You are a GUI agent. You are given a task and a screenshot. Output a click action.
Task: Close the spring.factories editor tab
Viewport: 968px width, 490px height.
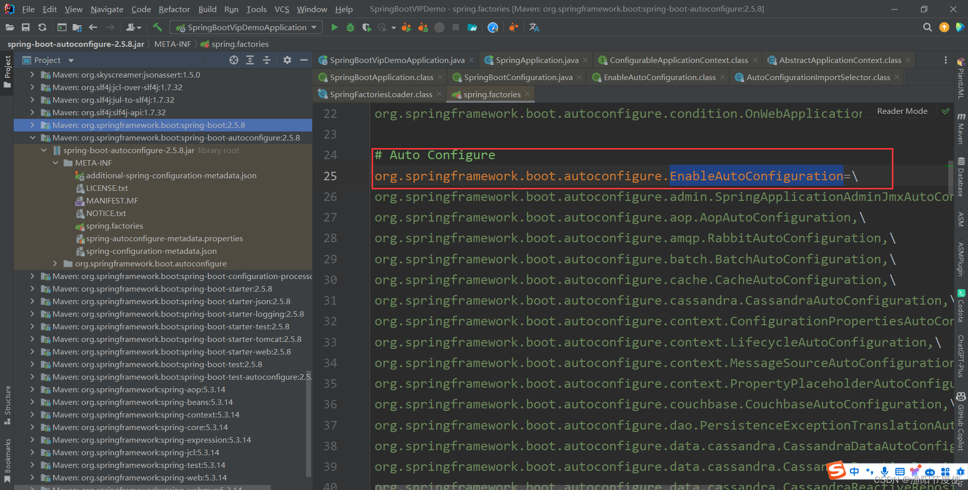(527, 94)
